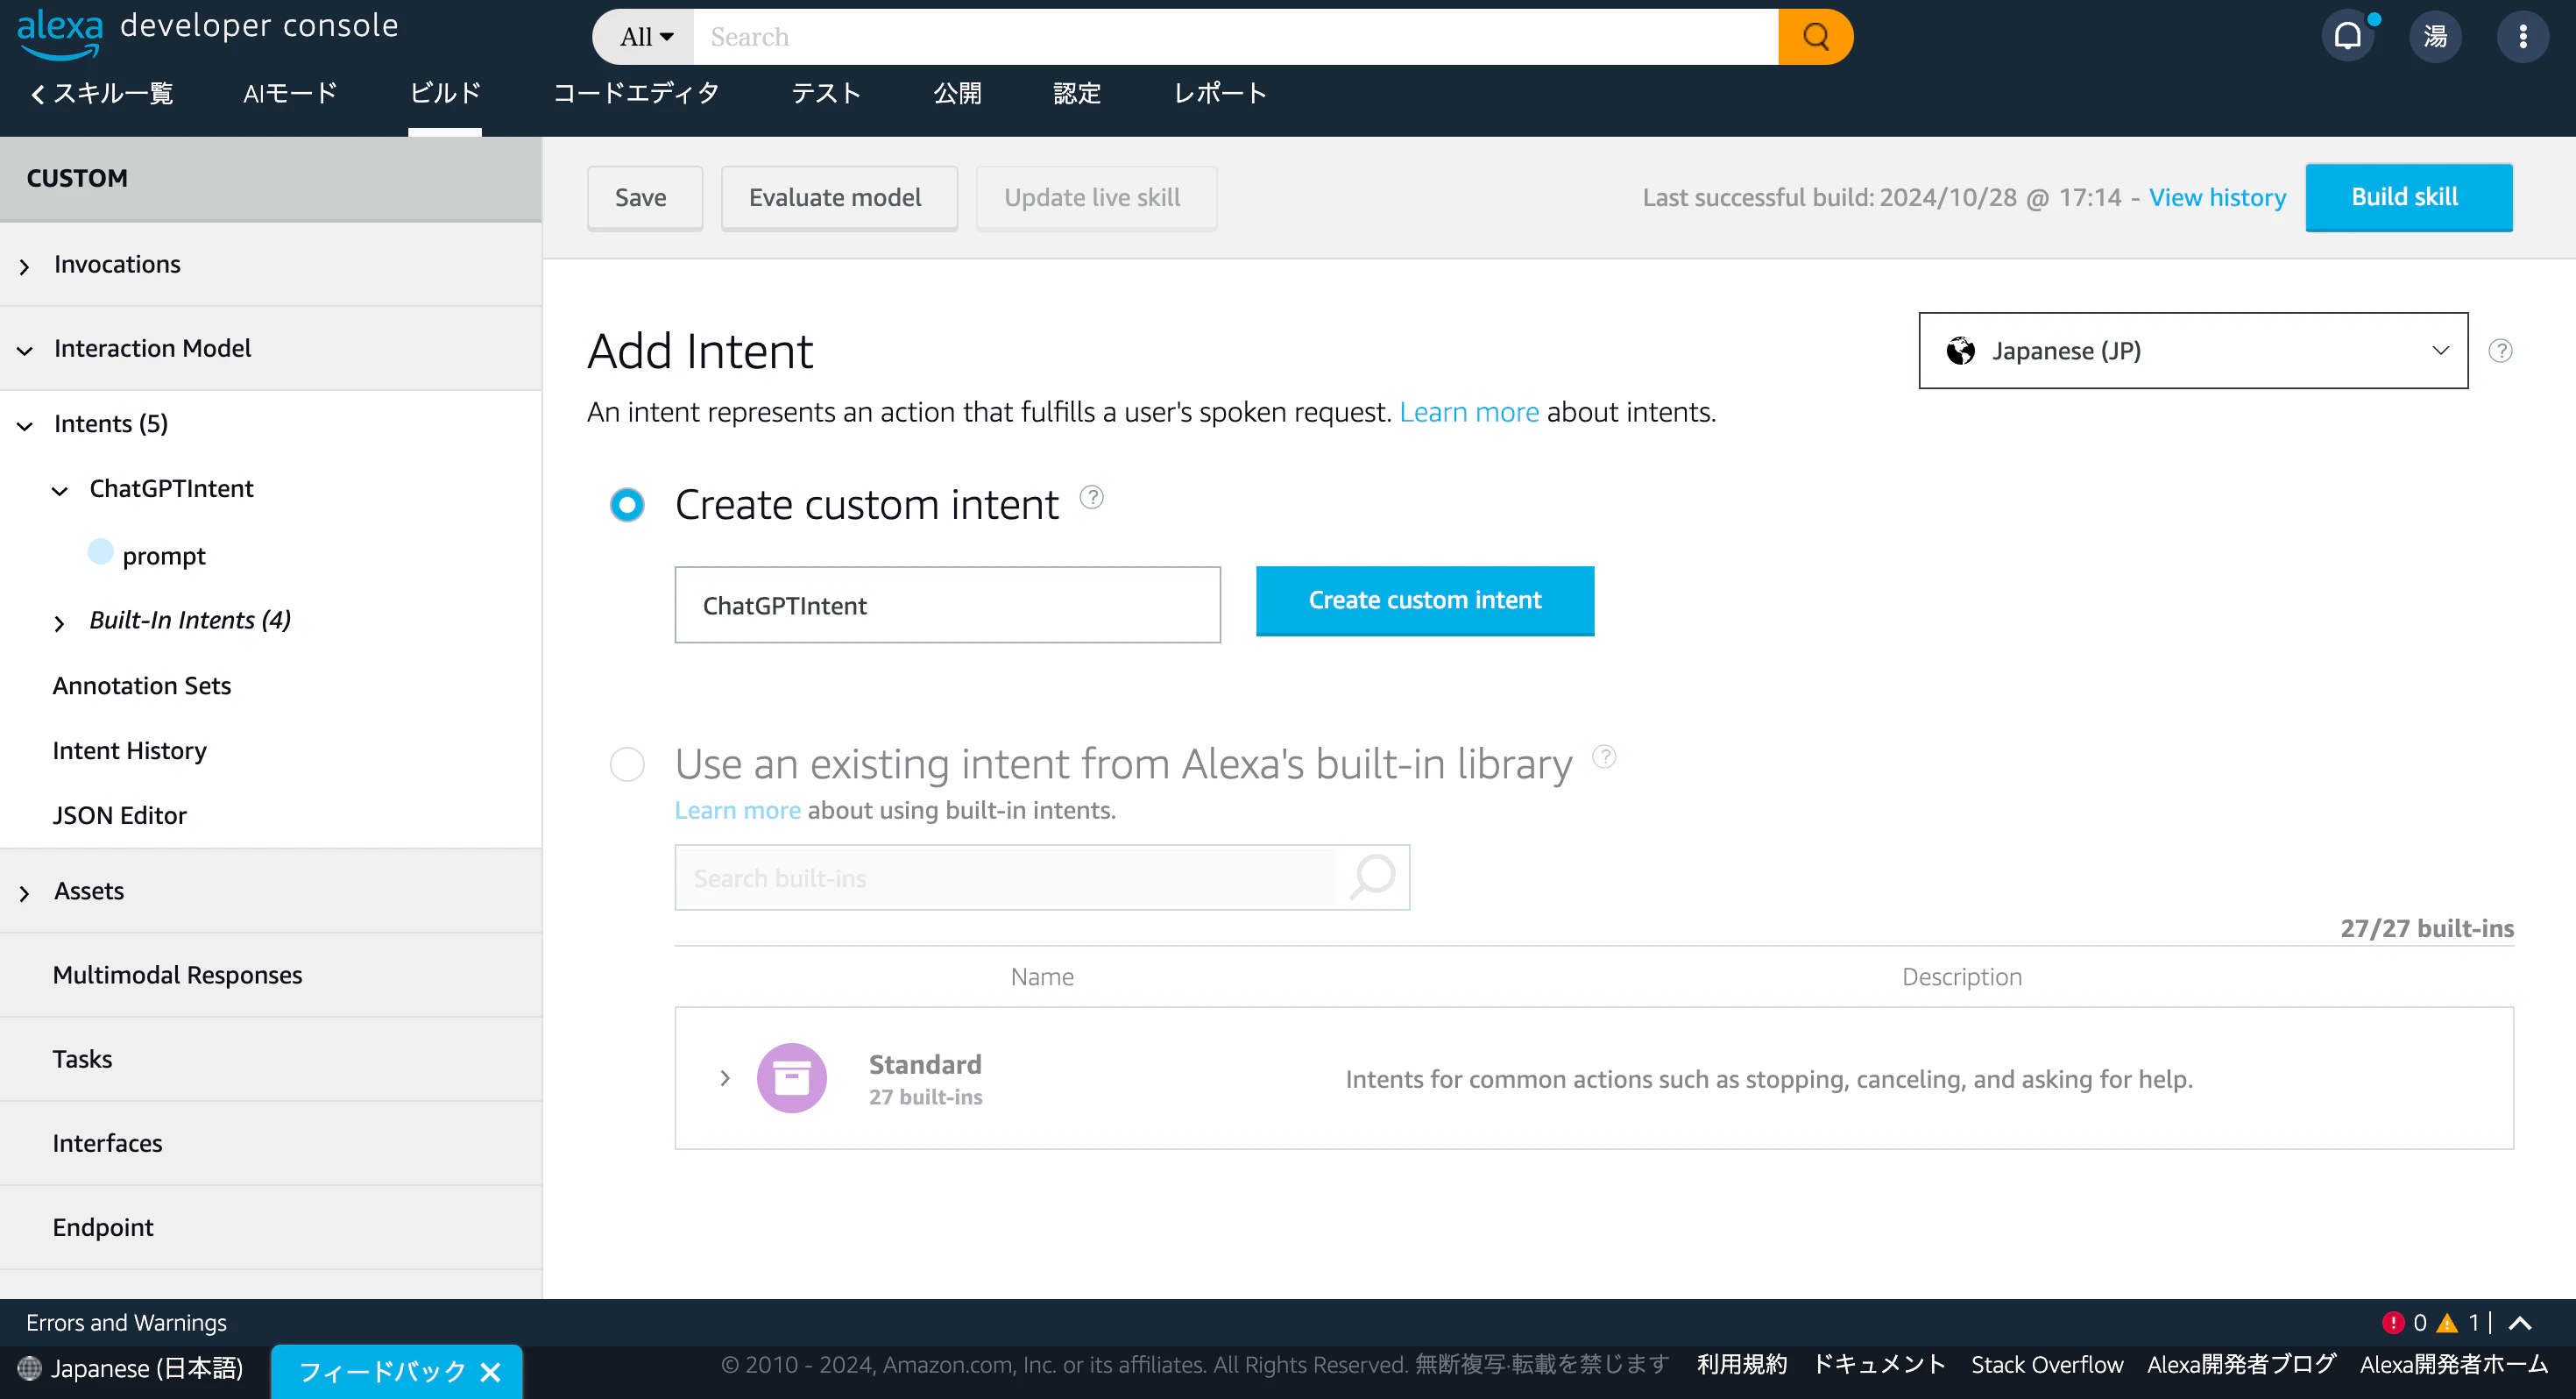This screenshot has width=2576, height=1399.
Task: Click the purple Standard archive icon
Action: pos(792,1078)
